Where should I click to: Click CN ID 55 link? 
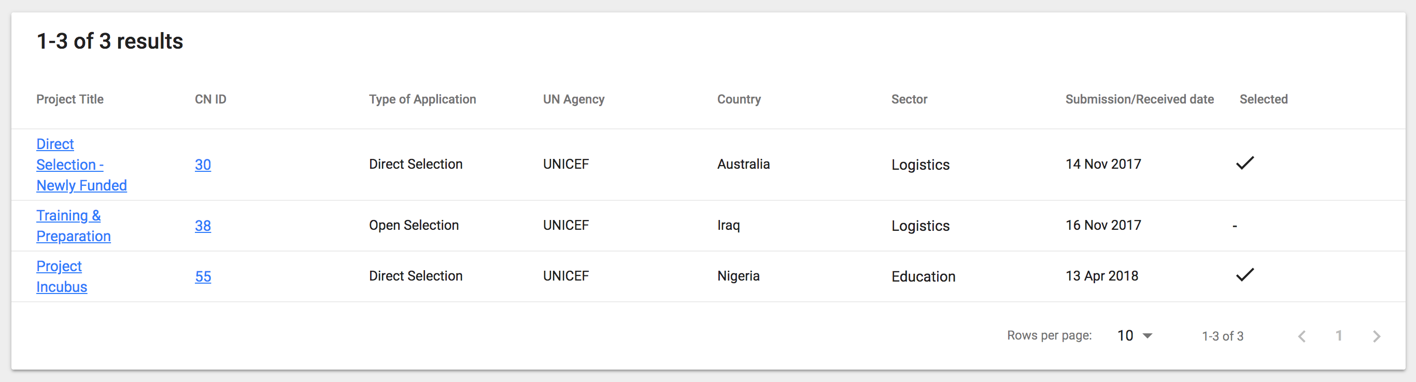[203, 276]
